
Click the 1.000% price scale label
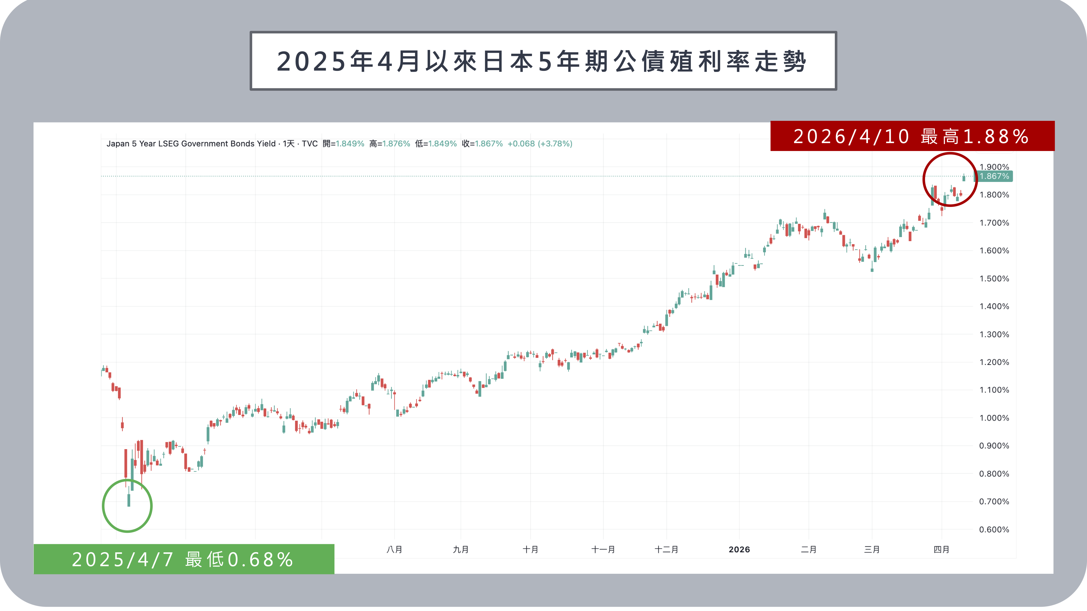pyautogui.click(x=994, y=418)
